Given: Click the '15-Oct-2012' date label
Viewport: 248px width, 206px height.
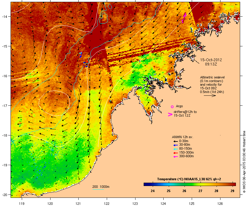Looking at the screenshot, I should pos(211,60).
